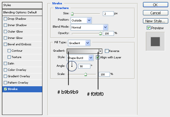Screen dimensions: 170x117
Task: Click the Opacity percent input field
Action: coord(108,33)
